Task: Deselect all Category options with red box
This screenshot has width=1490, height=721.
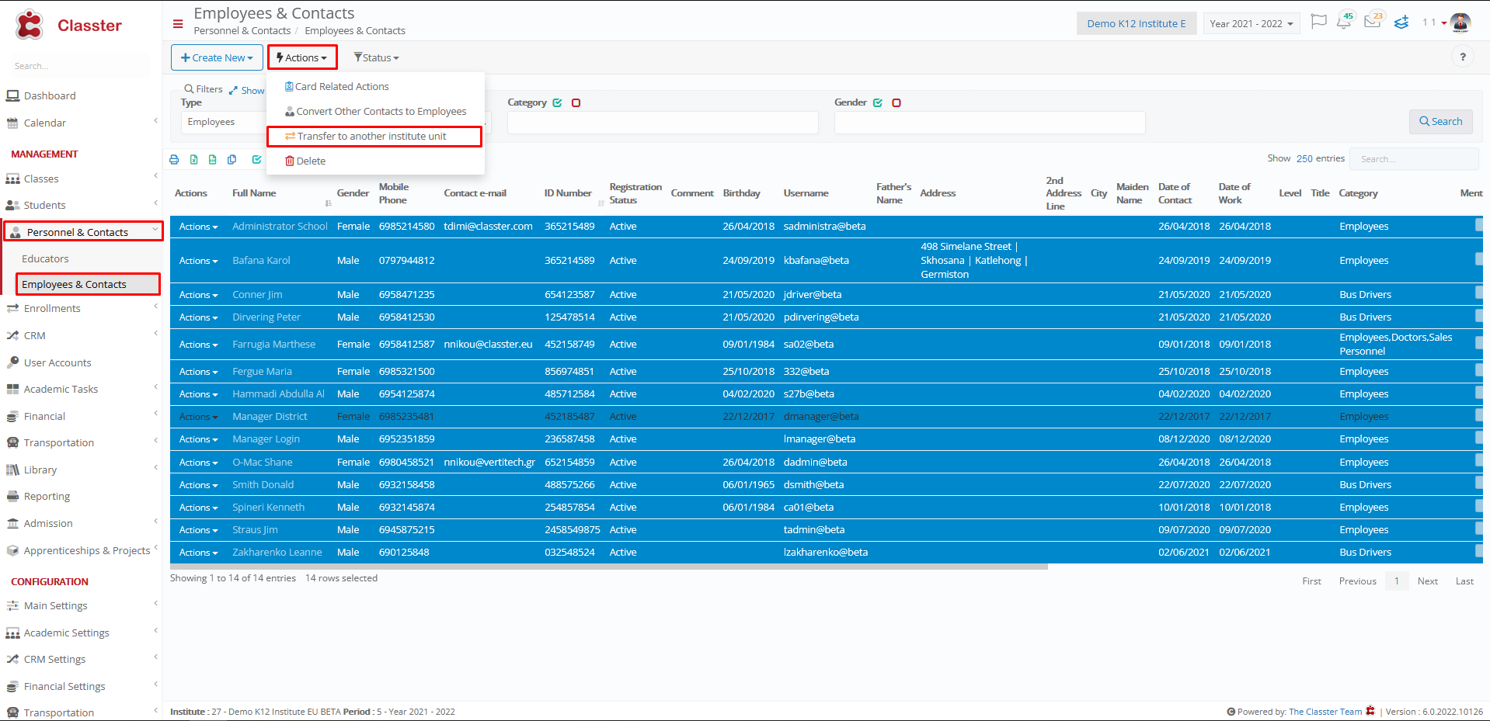Action: (x=576, y=102)
